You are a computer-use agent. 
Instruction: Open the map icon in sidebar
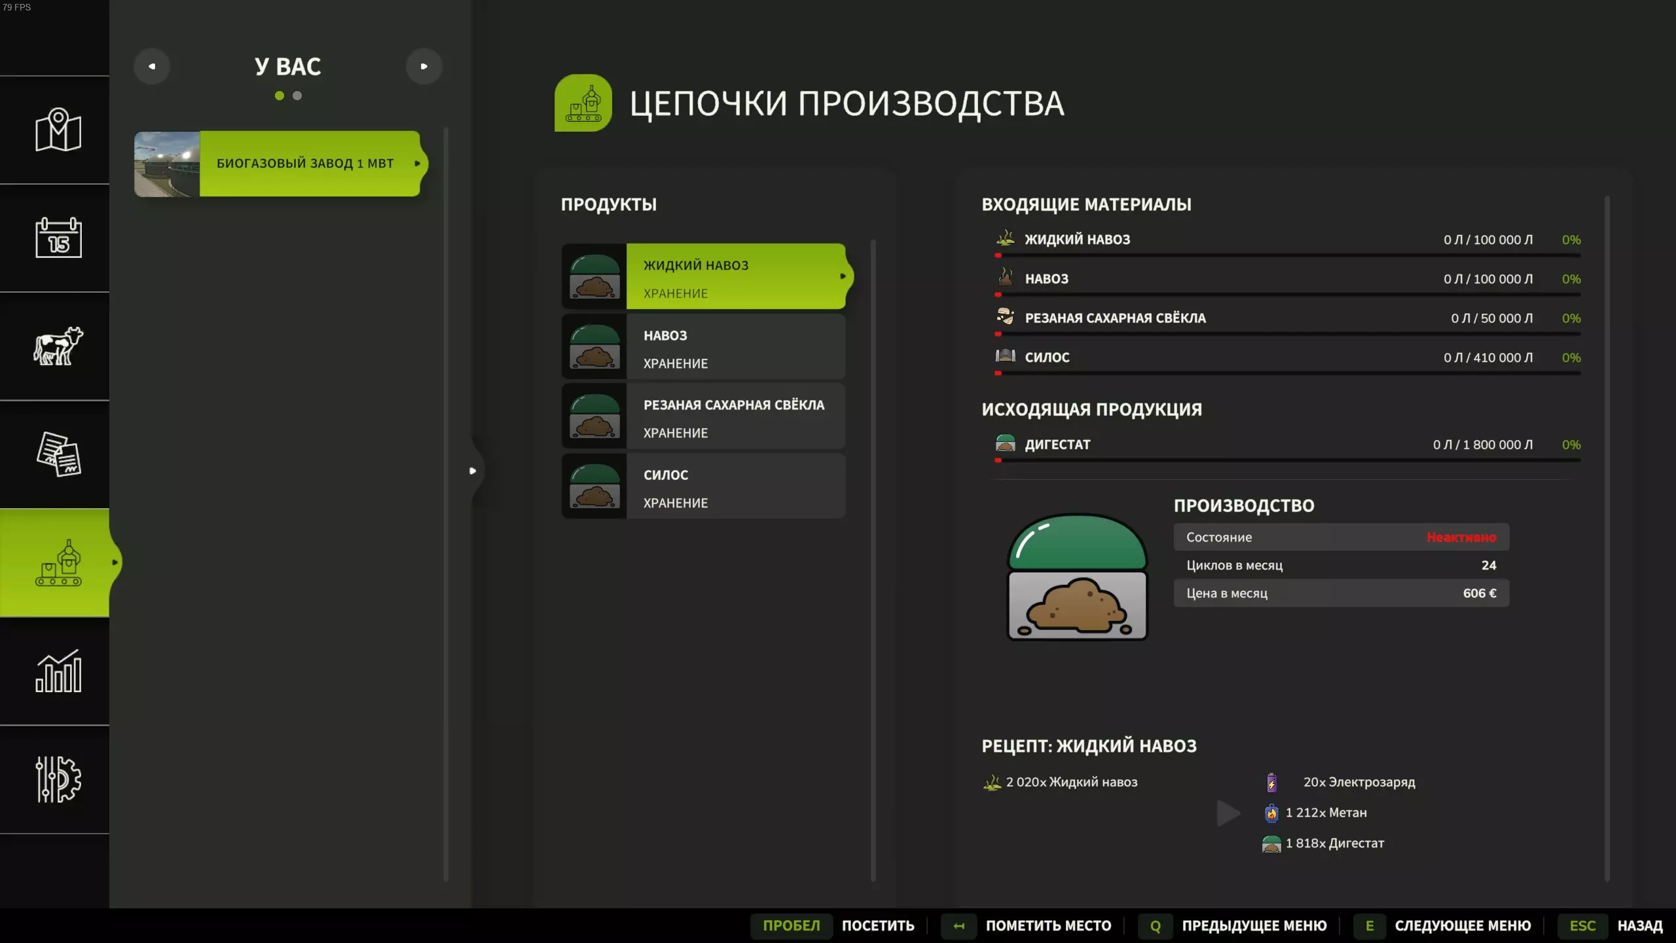tap(58, 130)
